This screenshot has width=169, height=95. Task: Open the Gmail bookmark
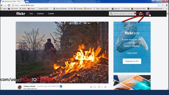coord(15,9)
